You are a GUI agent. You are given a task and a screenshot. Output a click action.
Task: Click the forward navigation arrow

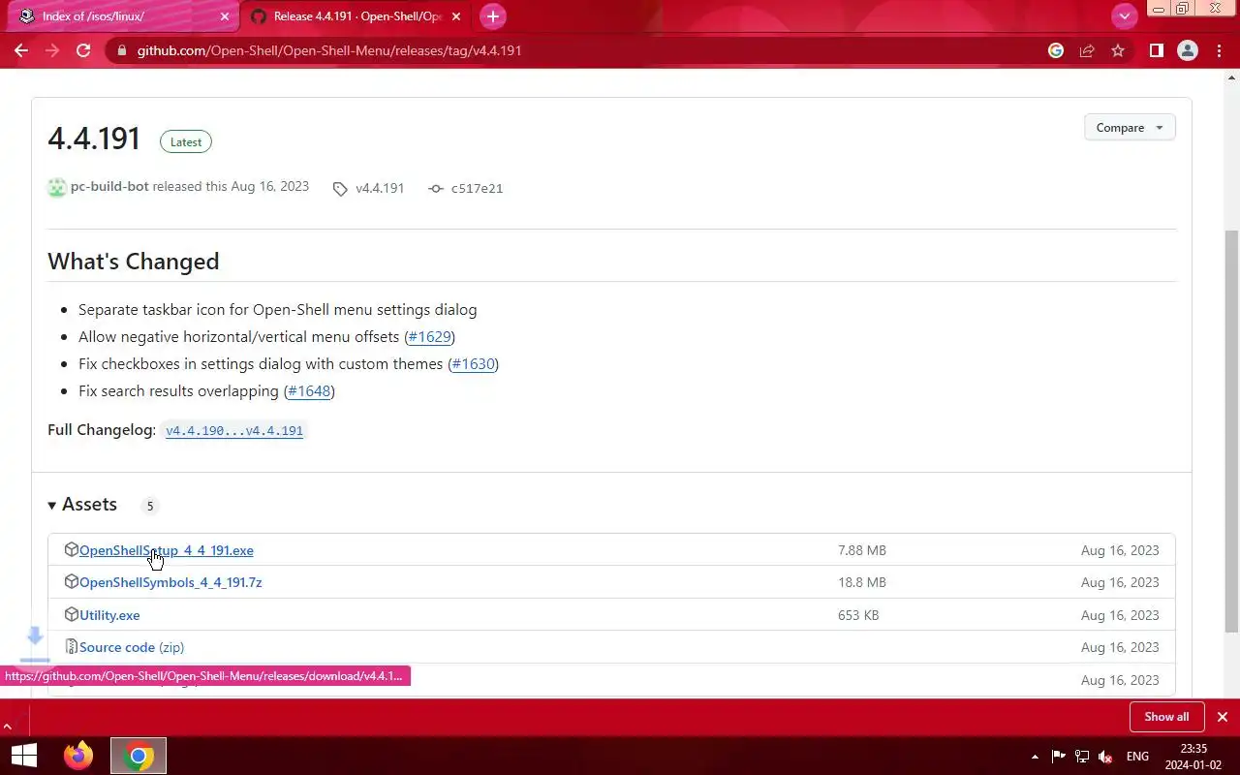pyautogui.click(x=52, y=50)
